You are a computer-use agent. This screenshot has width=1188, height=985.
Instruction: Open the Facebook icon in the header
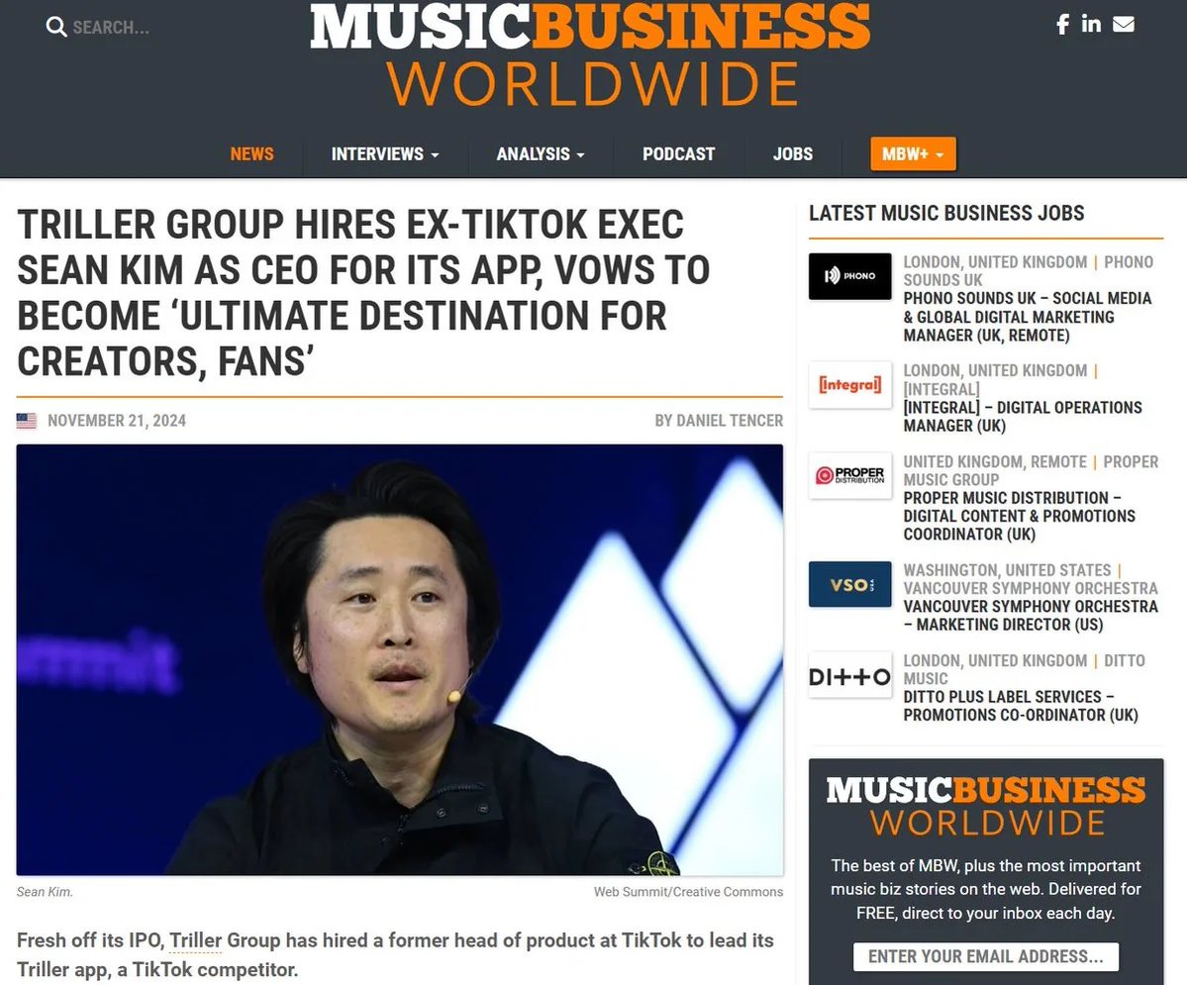(x=1062, y=25)
